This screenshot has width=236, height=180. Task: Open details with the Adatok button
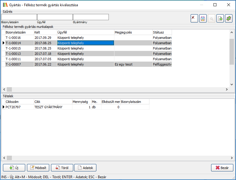coord(85,168)
